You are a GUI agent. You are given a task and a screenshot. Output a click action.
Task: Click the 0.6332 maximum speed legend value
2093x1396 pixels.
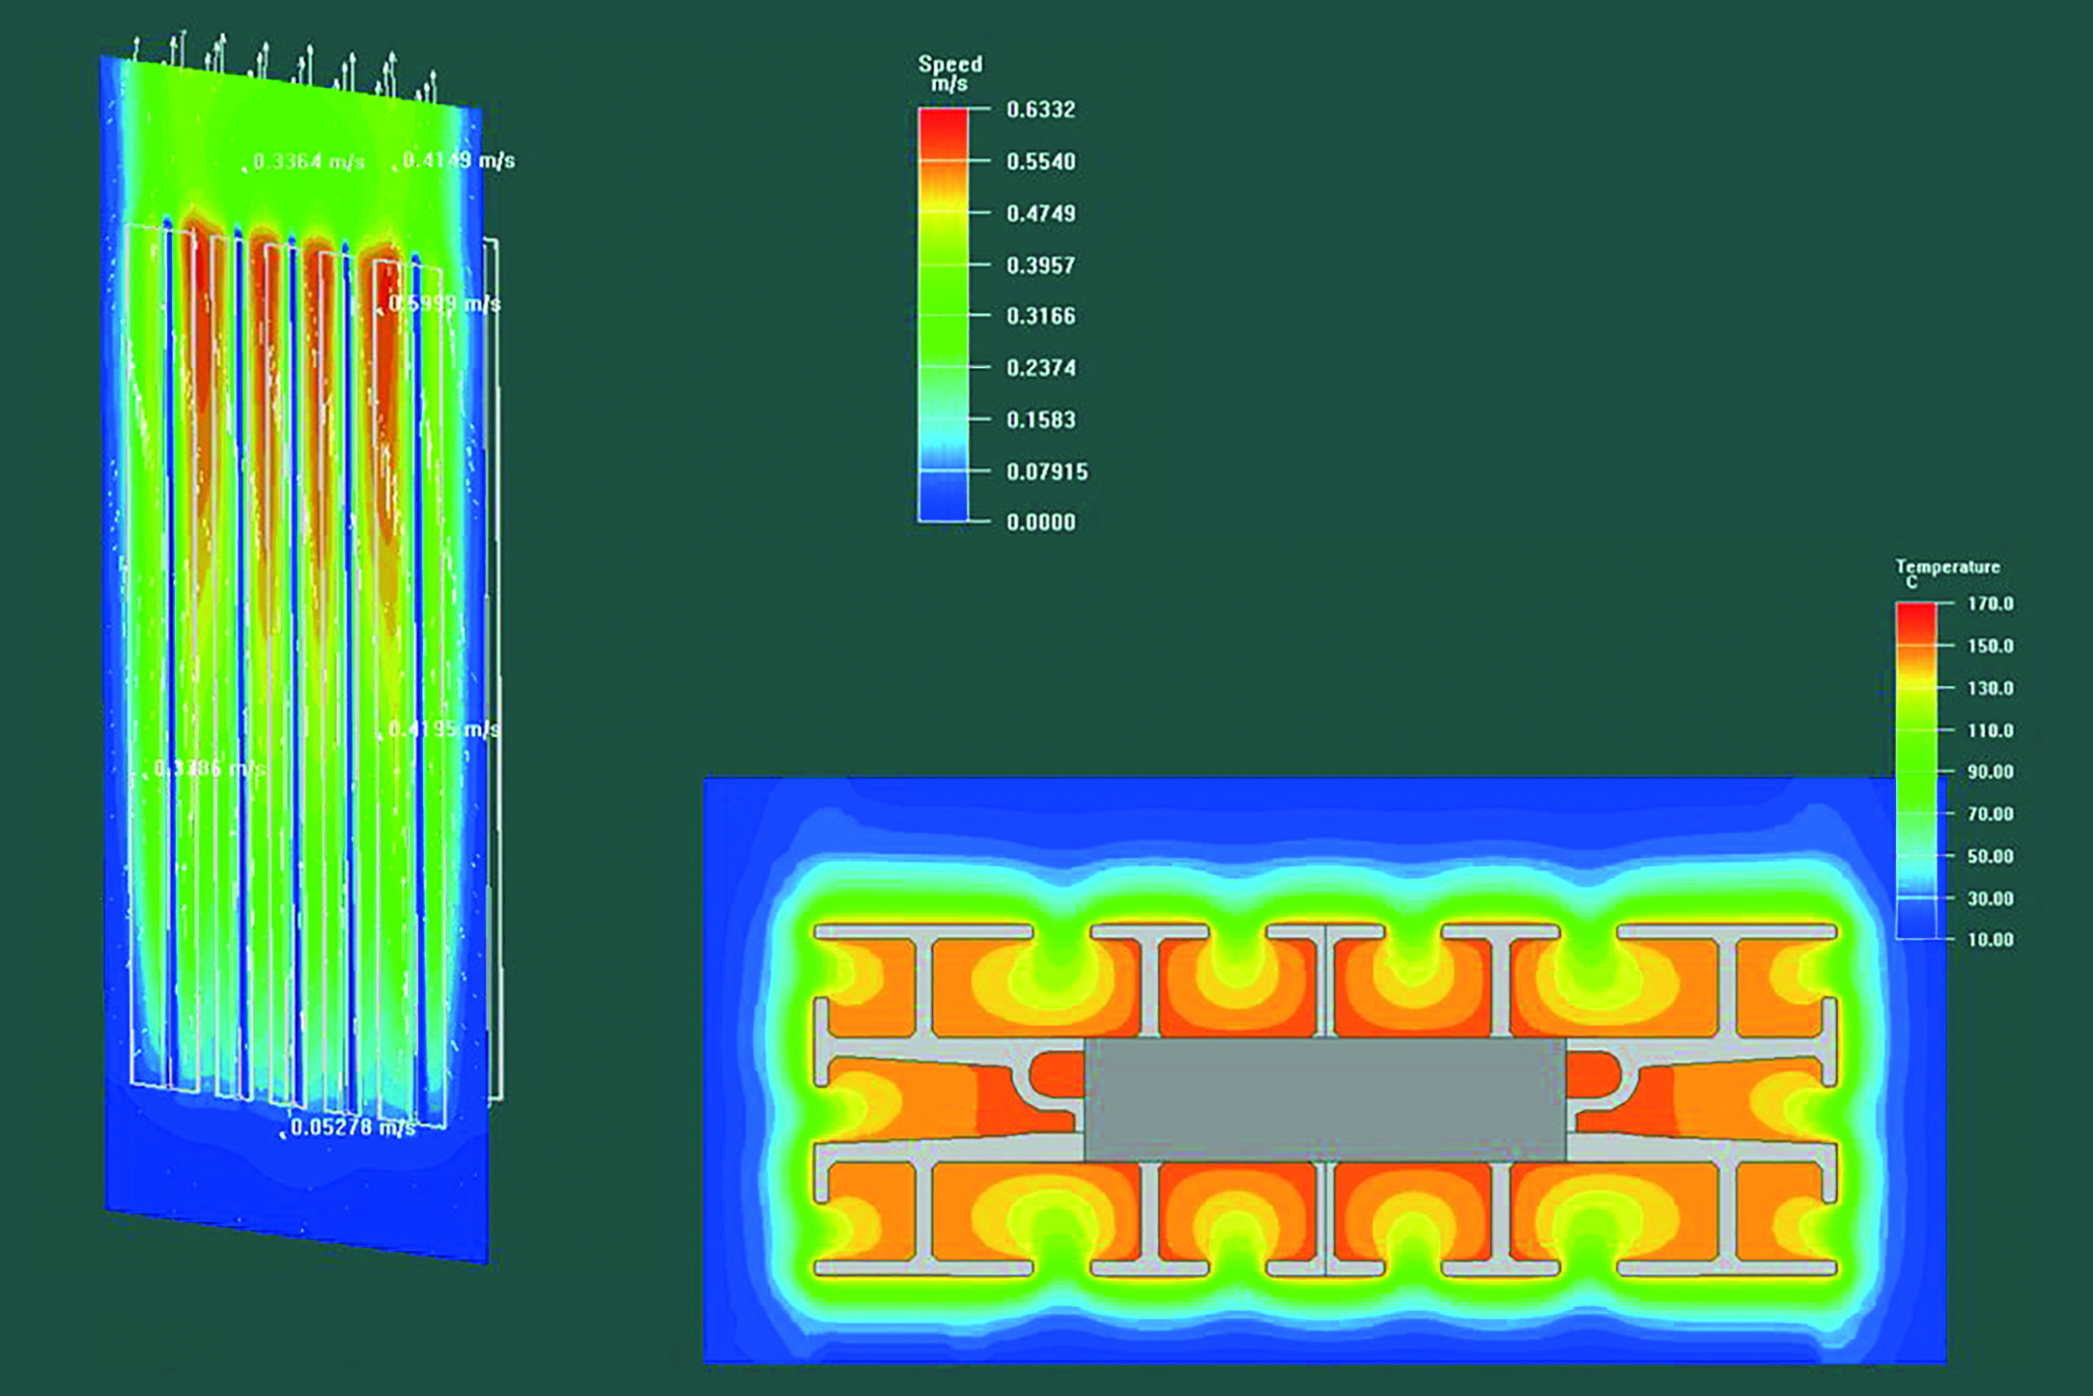click(x=1040, y=110)
